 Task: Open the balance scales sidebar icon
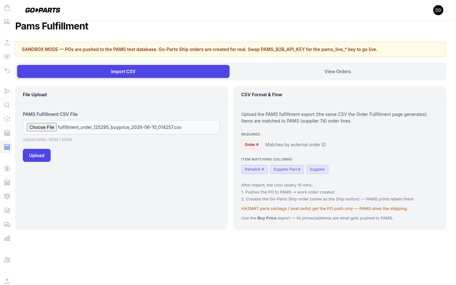click(7, 196)
